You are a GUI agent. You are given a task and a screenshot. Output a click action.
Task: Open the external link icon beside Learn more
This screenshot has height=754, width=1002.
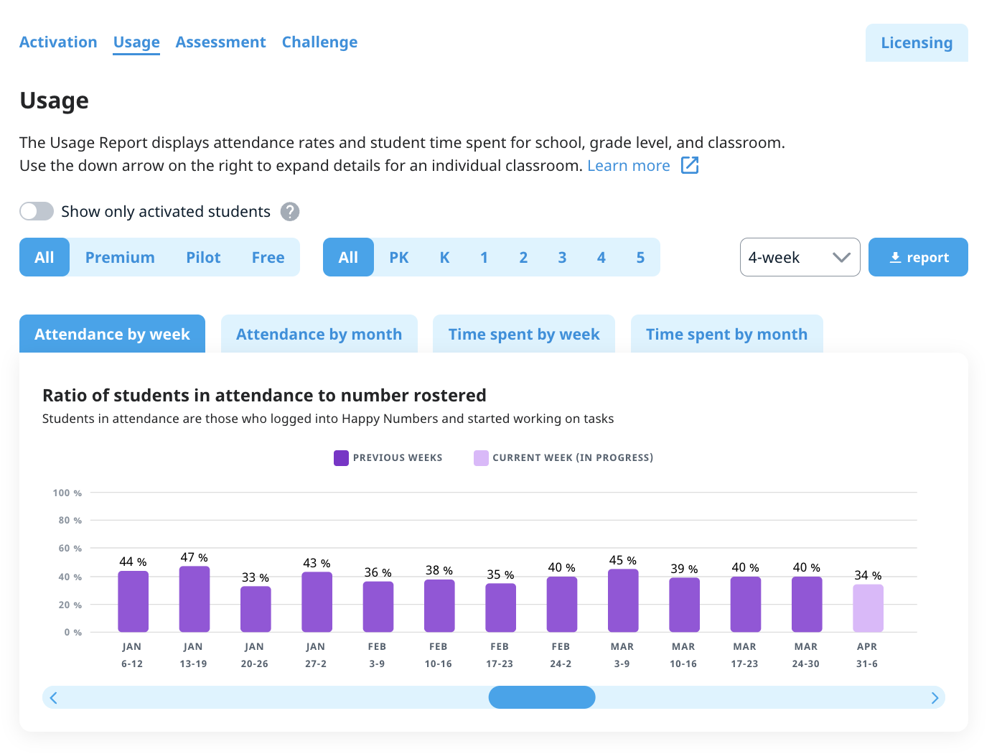(x=690, y=165)
